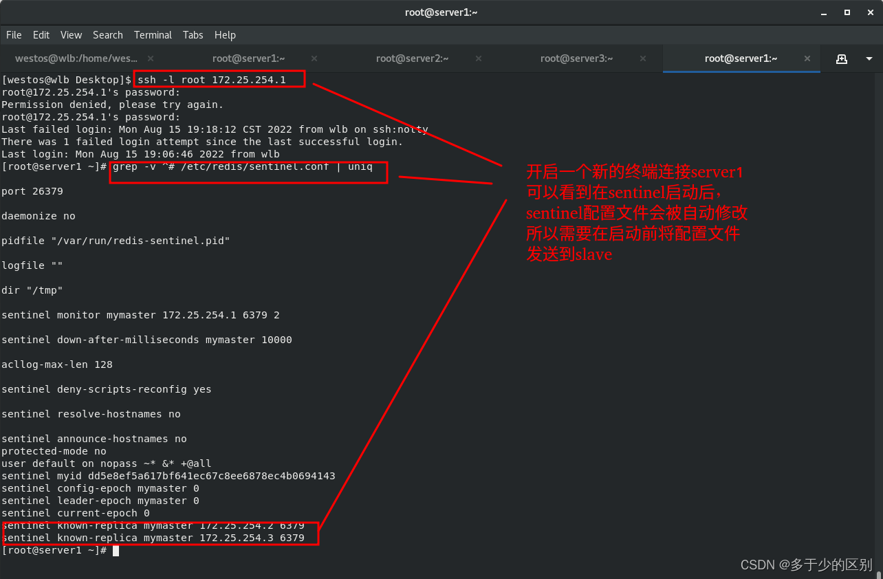The width and height of the screenshot is (883, 579).
Task: Click the 'deny-scripts-reconfig yes' line
Action: click(107, 389)
